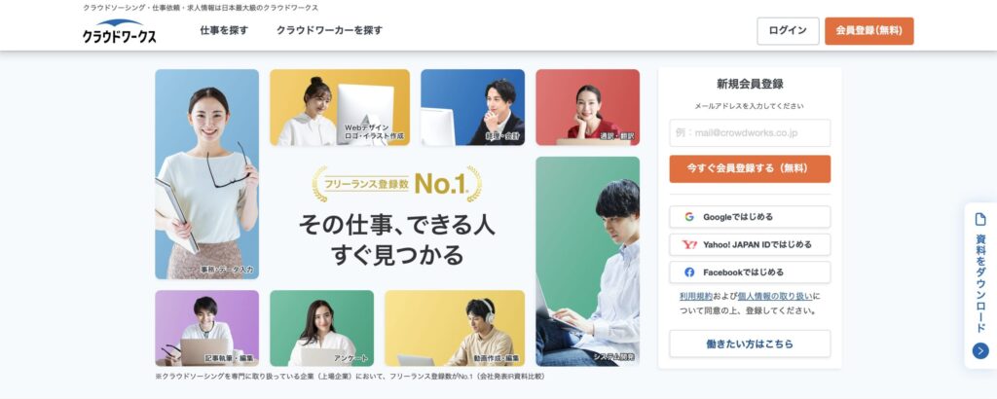Click 働きたい方はこちら button
The image size is (997, 399).
click(750, 344)
